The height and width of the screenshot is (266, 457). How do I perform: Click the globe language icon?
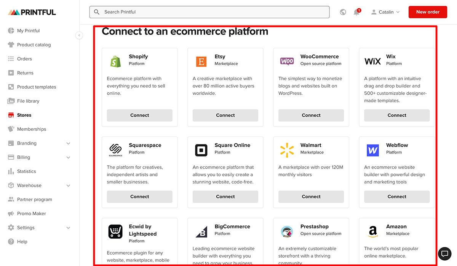click(x=343, y=12)
